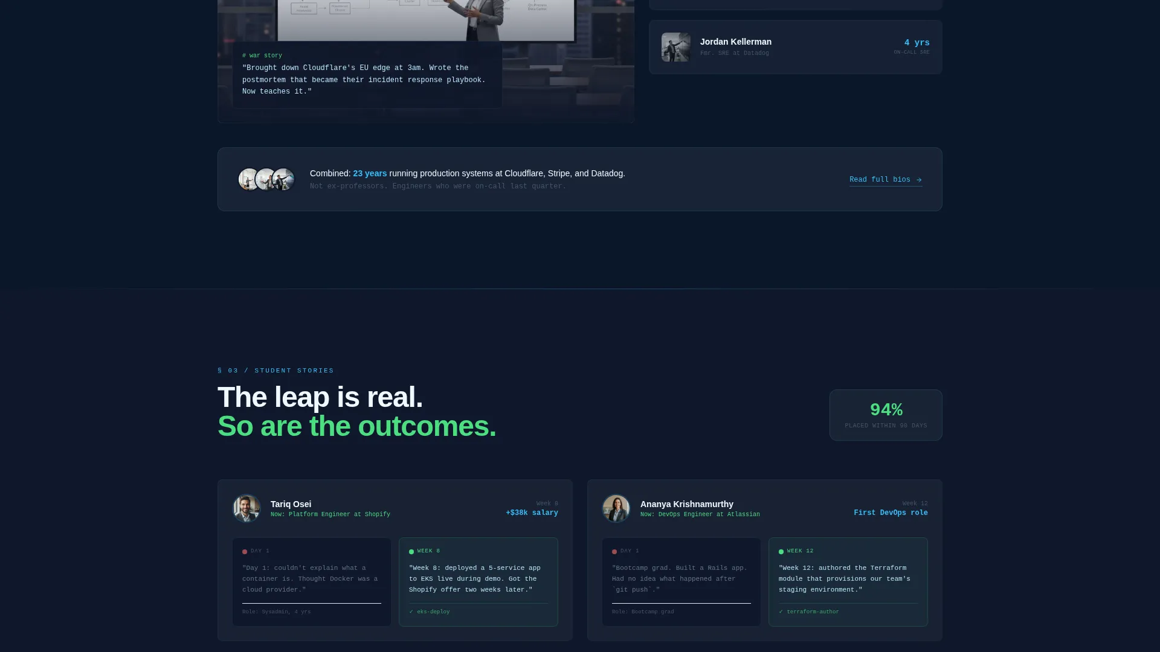Click the Ananya Krishnamurthy name
The image size is (1160, 652).
click(687, 504)
